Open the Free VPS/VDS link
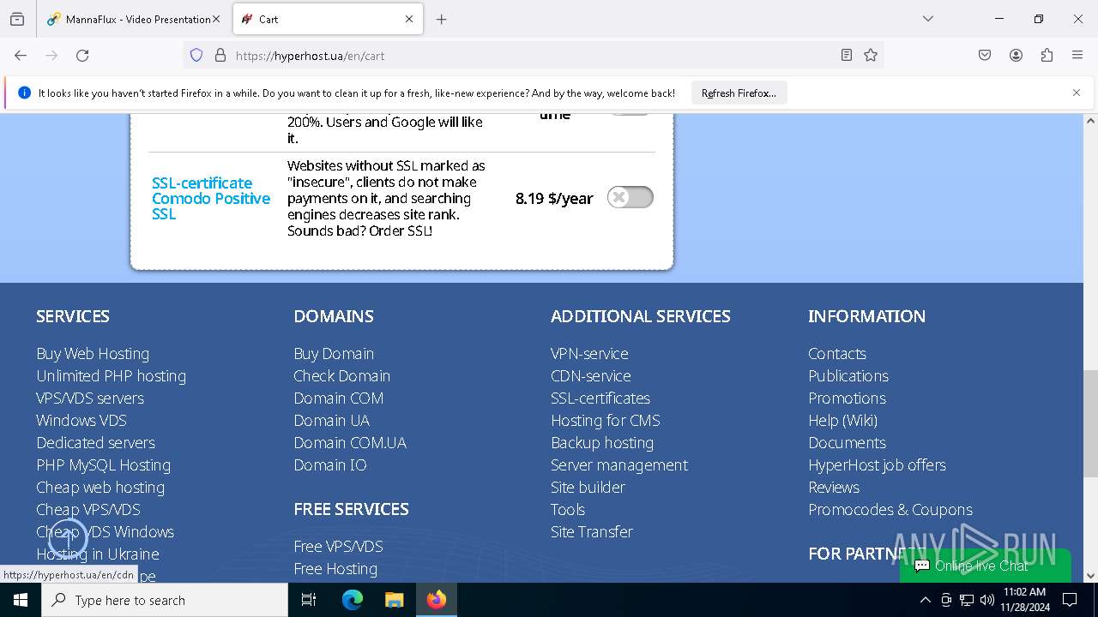The height and width of the screenshot is (617, 1098). 338,546
